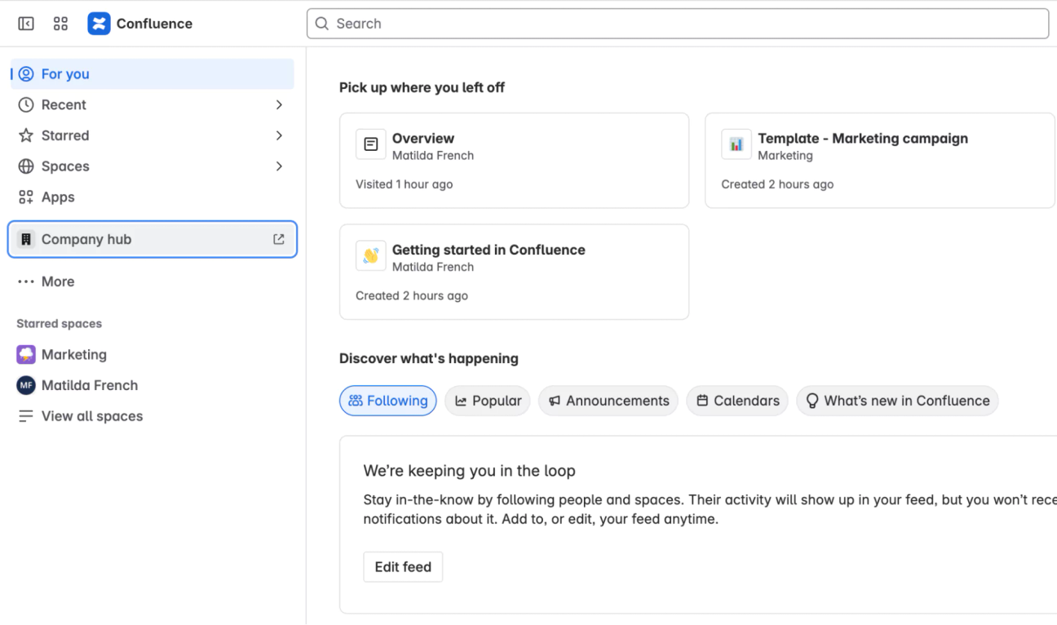Switch to the Popular filter
This screenshot has height=625, width=1057.
(x=487, y=401)
